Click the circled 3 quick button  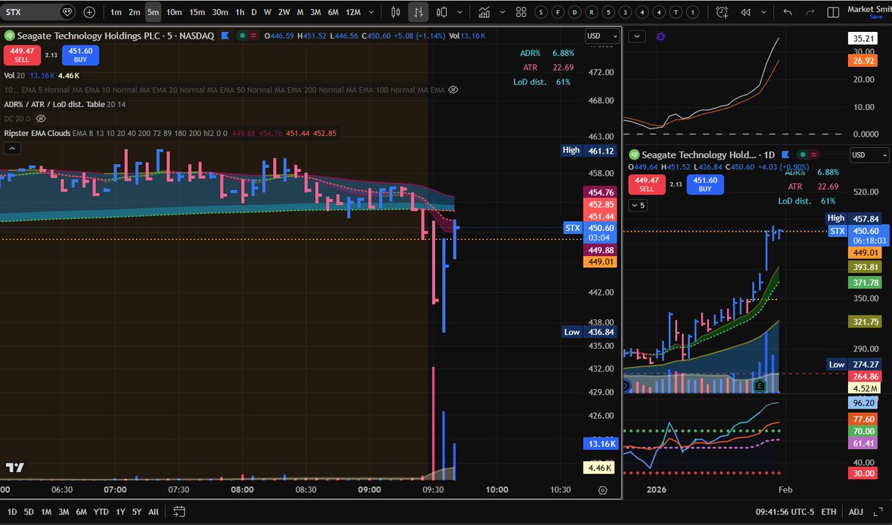coord(626,12)
